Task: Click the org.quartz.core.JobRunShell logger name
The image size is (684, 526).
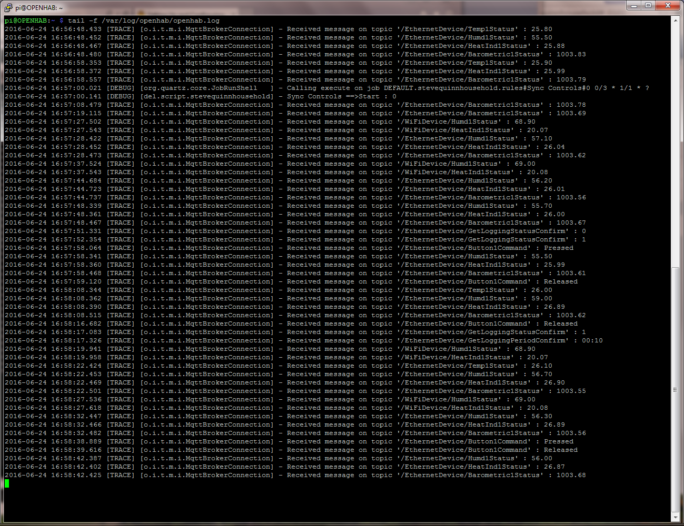Action: point(201,88)
